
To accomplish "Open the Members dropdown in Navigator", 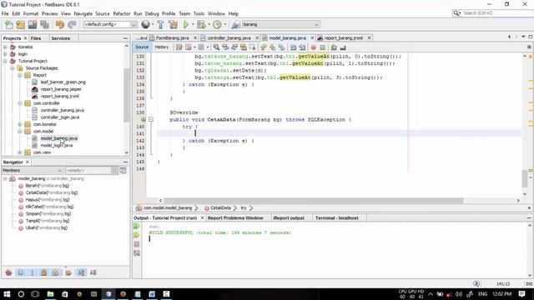I will tap(33, 170).
